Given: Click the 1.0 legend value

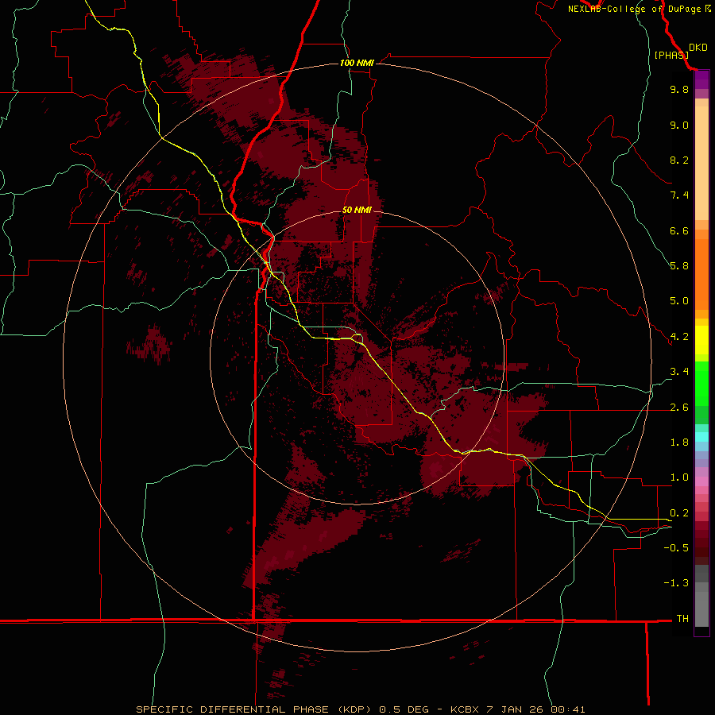Looking at the screenshot, I should pos(679,477).
